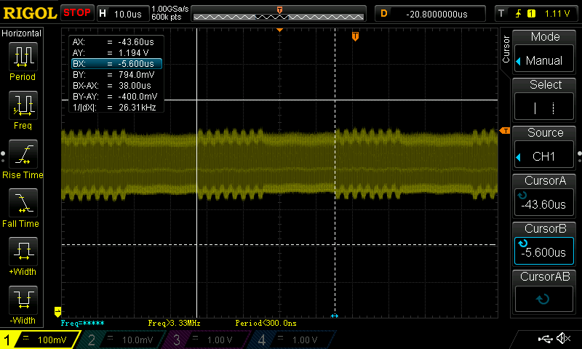Viewport: 582px width, 349px height.
Task: Click the Freq=***** measurement result
Action: pos(82,323)
